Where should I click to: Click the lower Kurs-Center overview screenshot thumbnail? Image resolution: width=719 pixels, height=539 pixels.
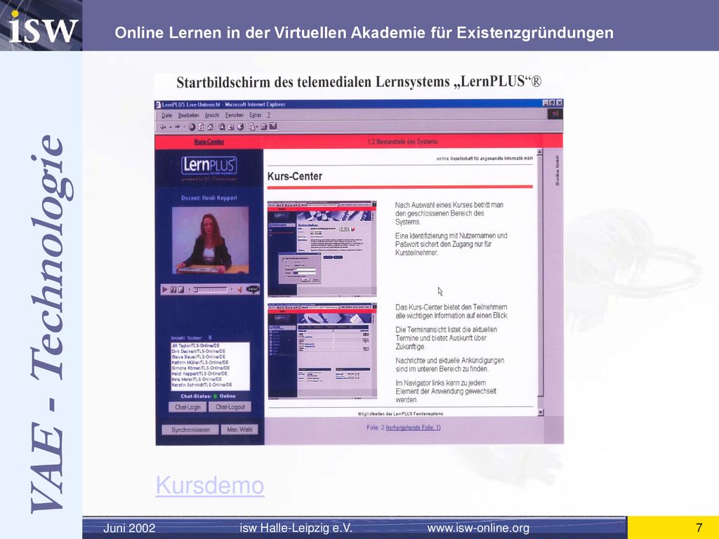[322, 351]
